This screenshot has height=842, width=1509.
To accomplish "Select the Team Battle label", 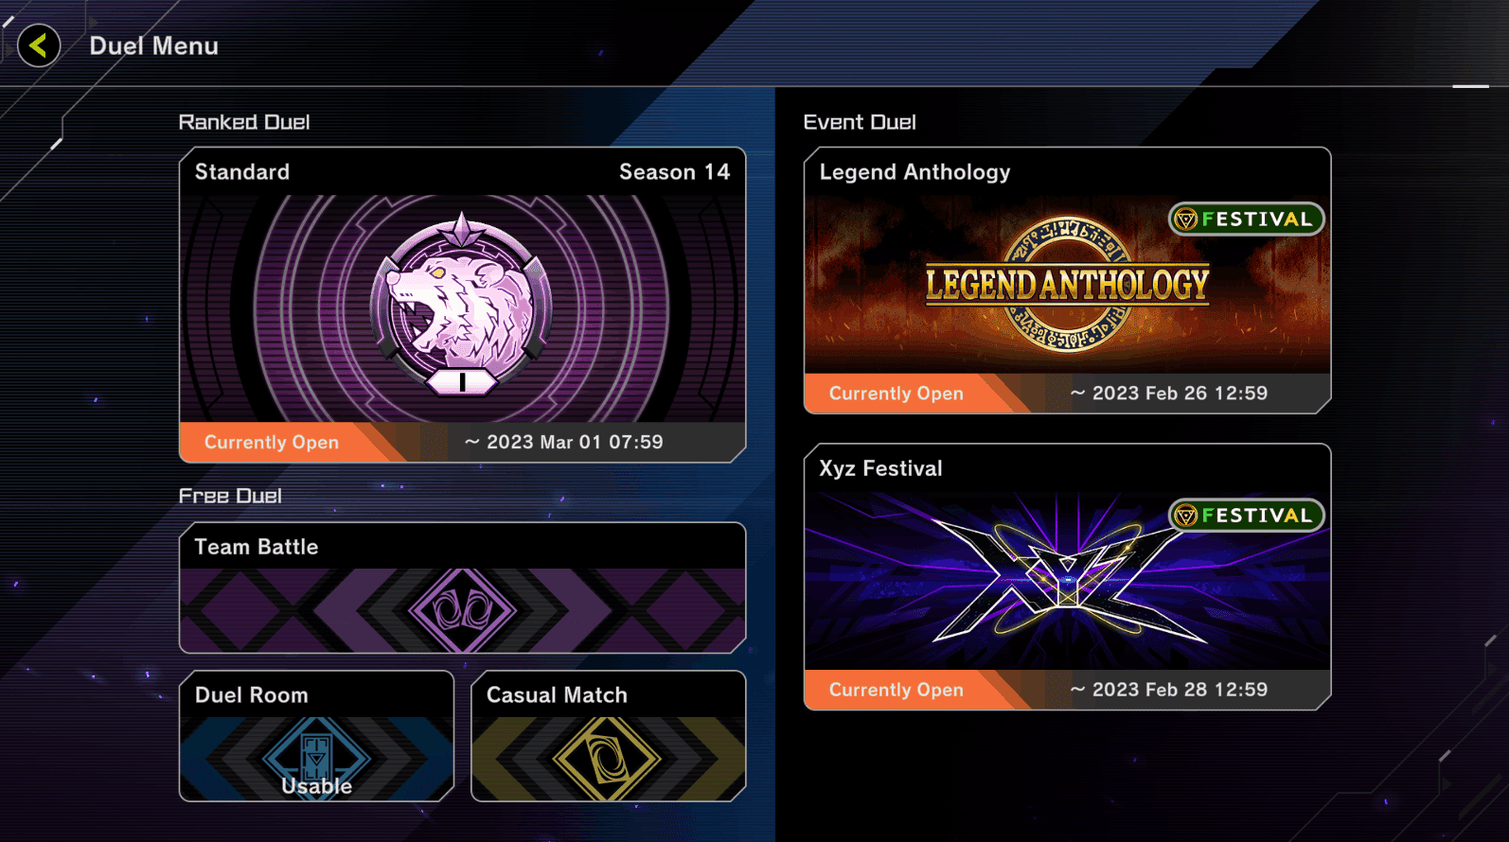I will [x=257, y=547].
